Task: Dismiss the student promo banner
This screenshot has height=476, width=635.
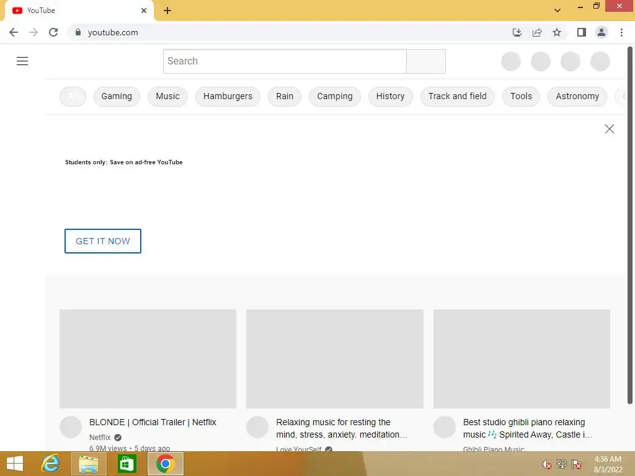Action: pyautogui.click(x=609, y=129)
